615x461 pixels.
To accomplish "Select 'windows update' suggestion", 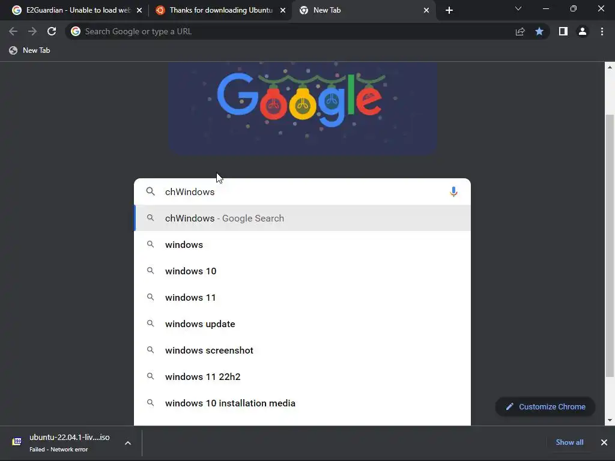I will (302, 324).
